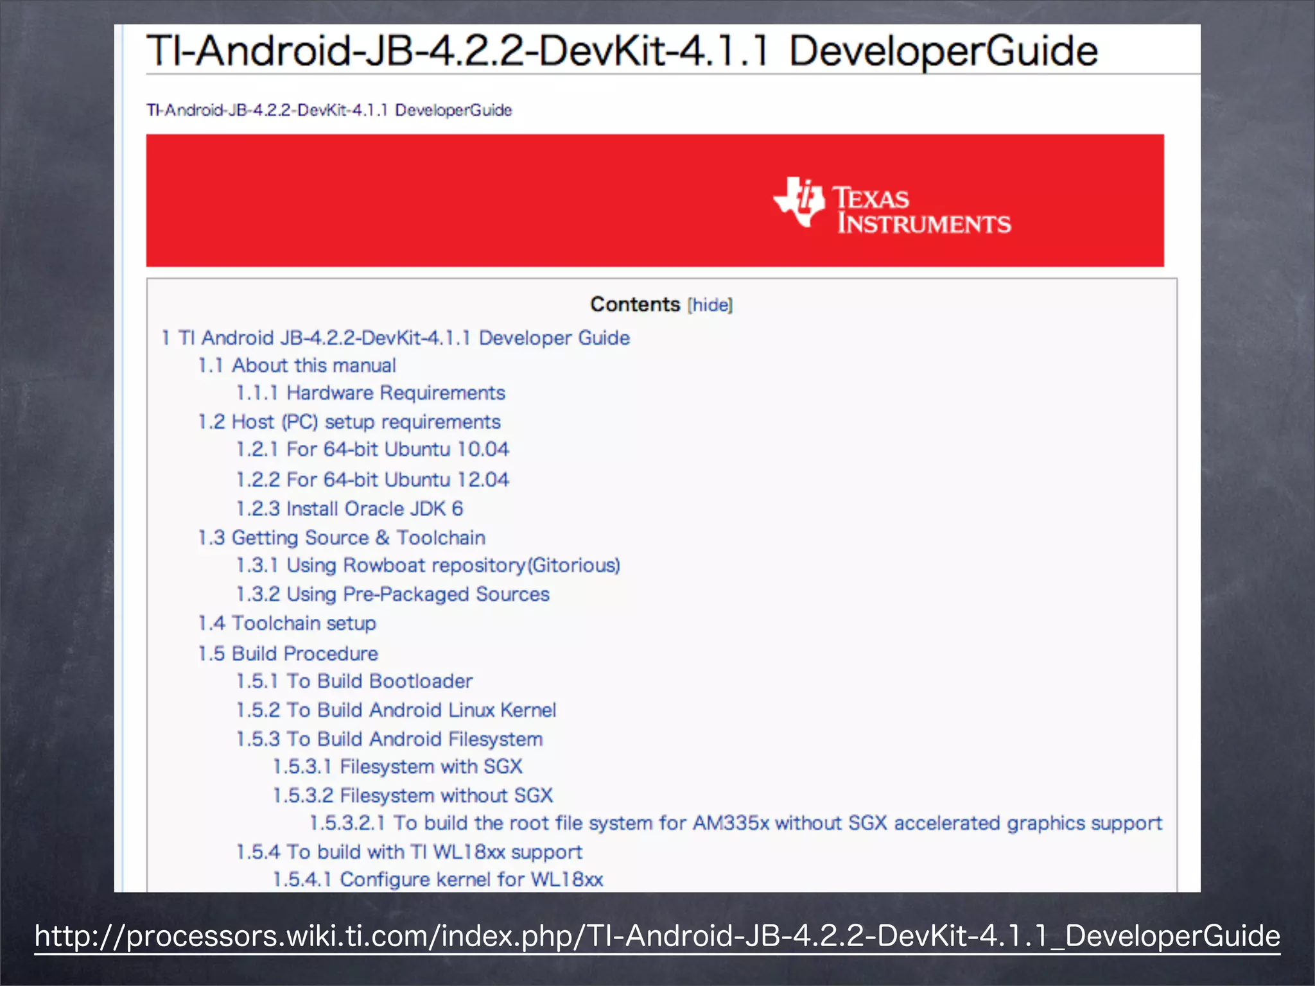Open 1.3.2 Using Pre-Packaged Sources
The height and width of the screenshot is (986, 1315).
pos(393,594)
